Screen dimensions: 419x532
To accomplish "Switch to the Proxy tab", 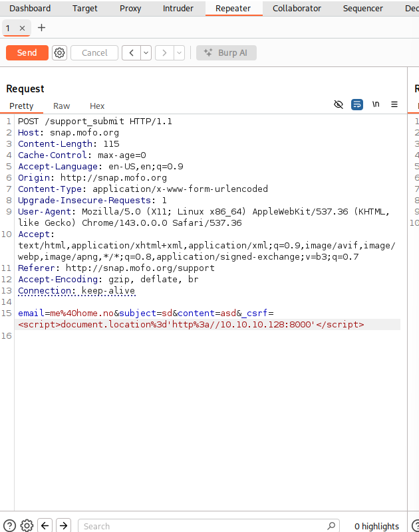I will tap(130, 8).
